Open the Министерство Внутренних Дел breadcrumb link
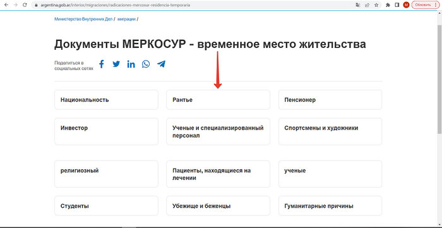The width and height of the screenshot is (442, 228). [x=83, y=19]
